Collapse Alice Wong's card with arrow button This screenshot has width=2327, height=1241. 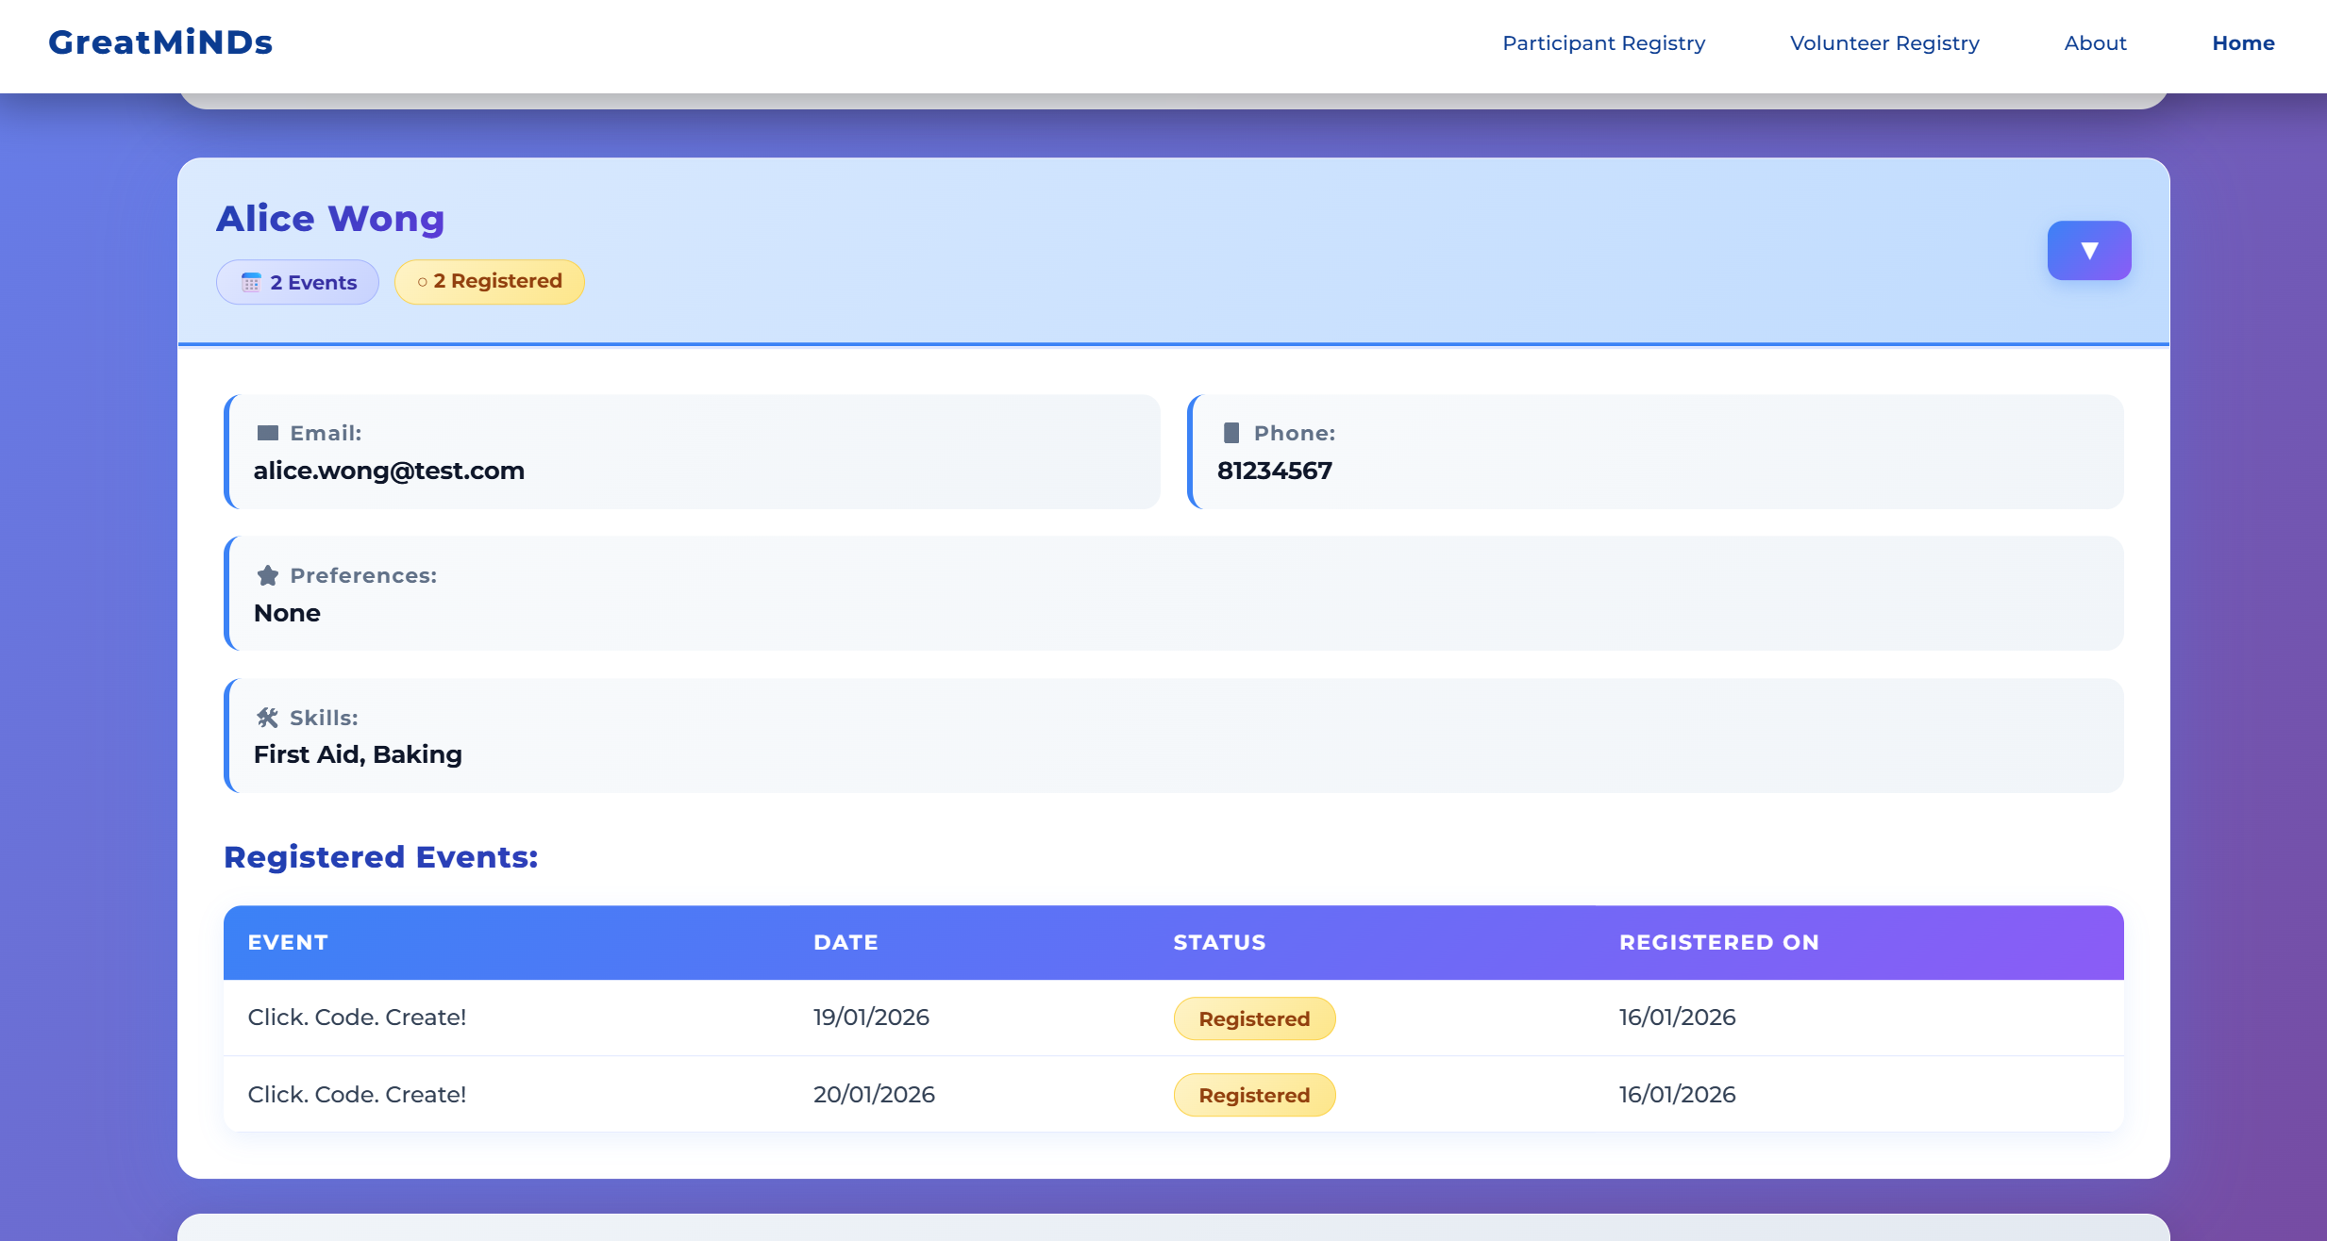[x=2088, y=251]
